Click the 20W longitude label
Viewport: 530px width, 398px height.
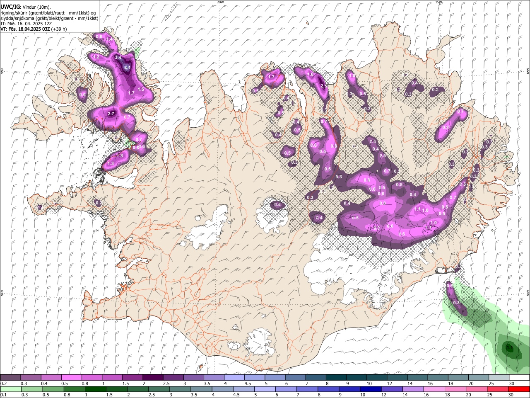pyautogui.click(x=221, y=2)
